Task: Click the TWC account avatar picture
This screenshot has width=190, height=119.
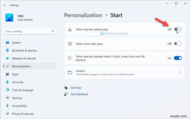Action: (x=9, y=17)
